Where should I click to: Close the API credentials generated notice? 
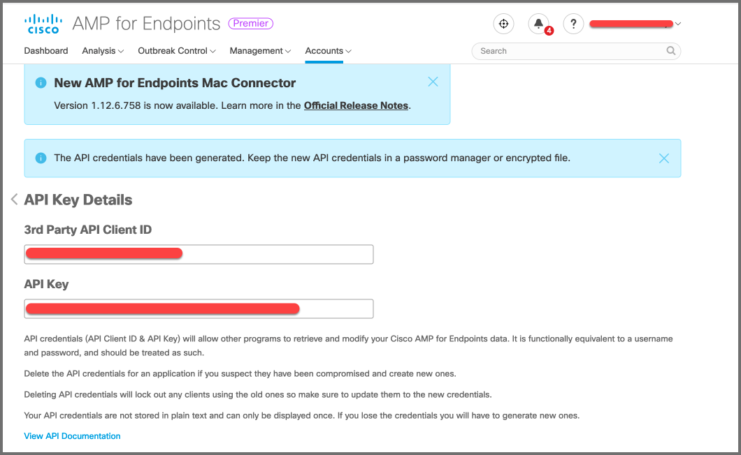click(x=664, y=158)
